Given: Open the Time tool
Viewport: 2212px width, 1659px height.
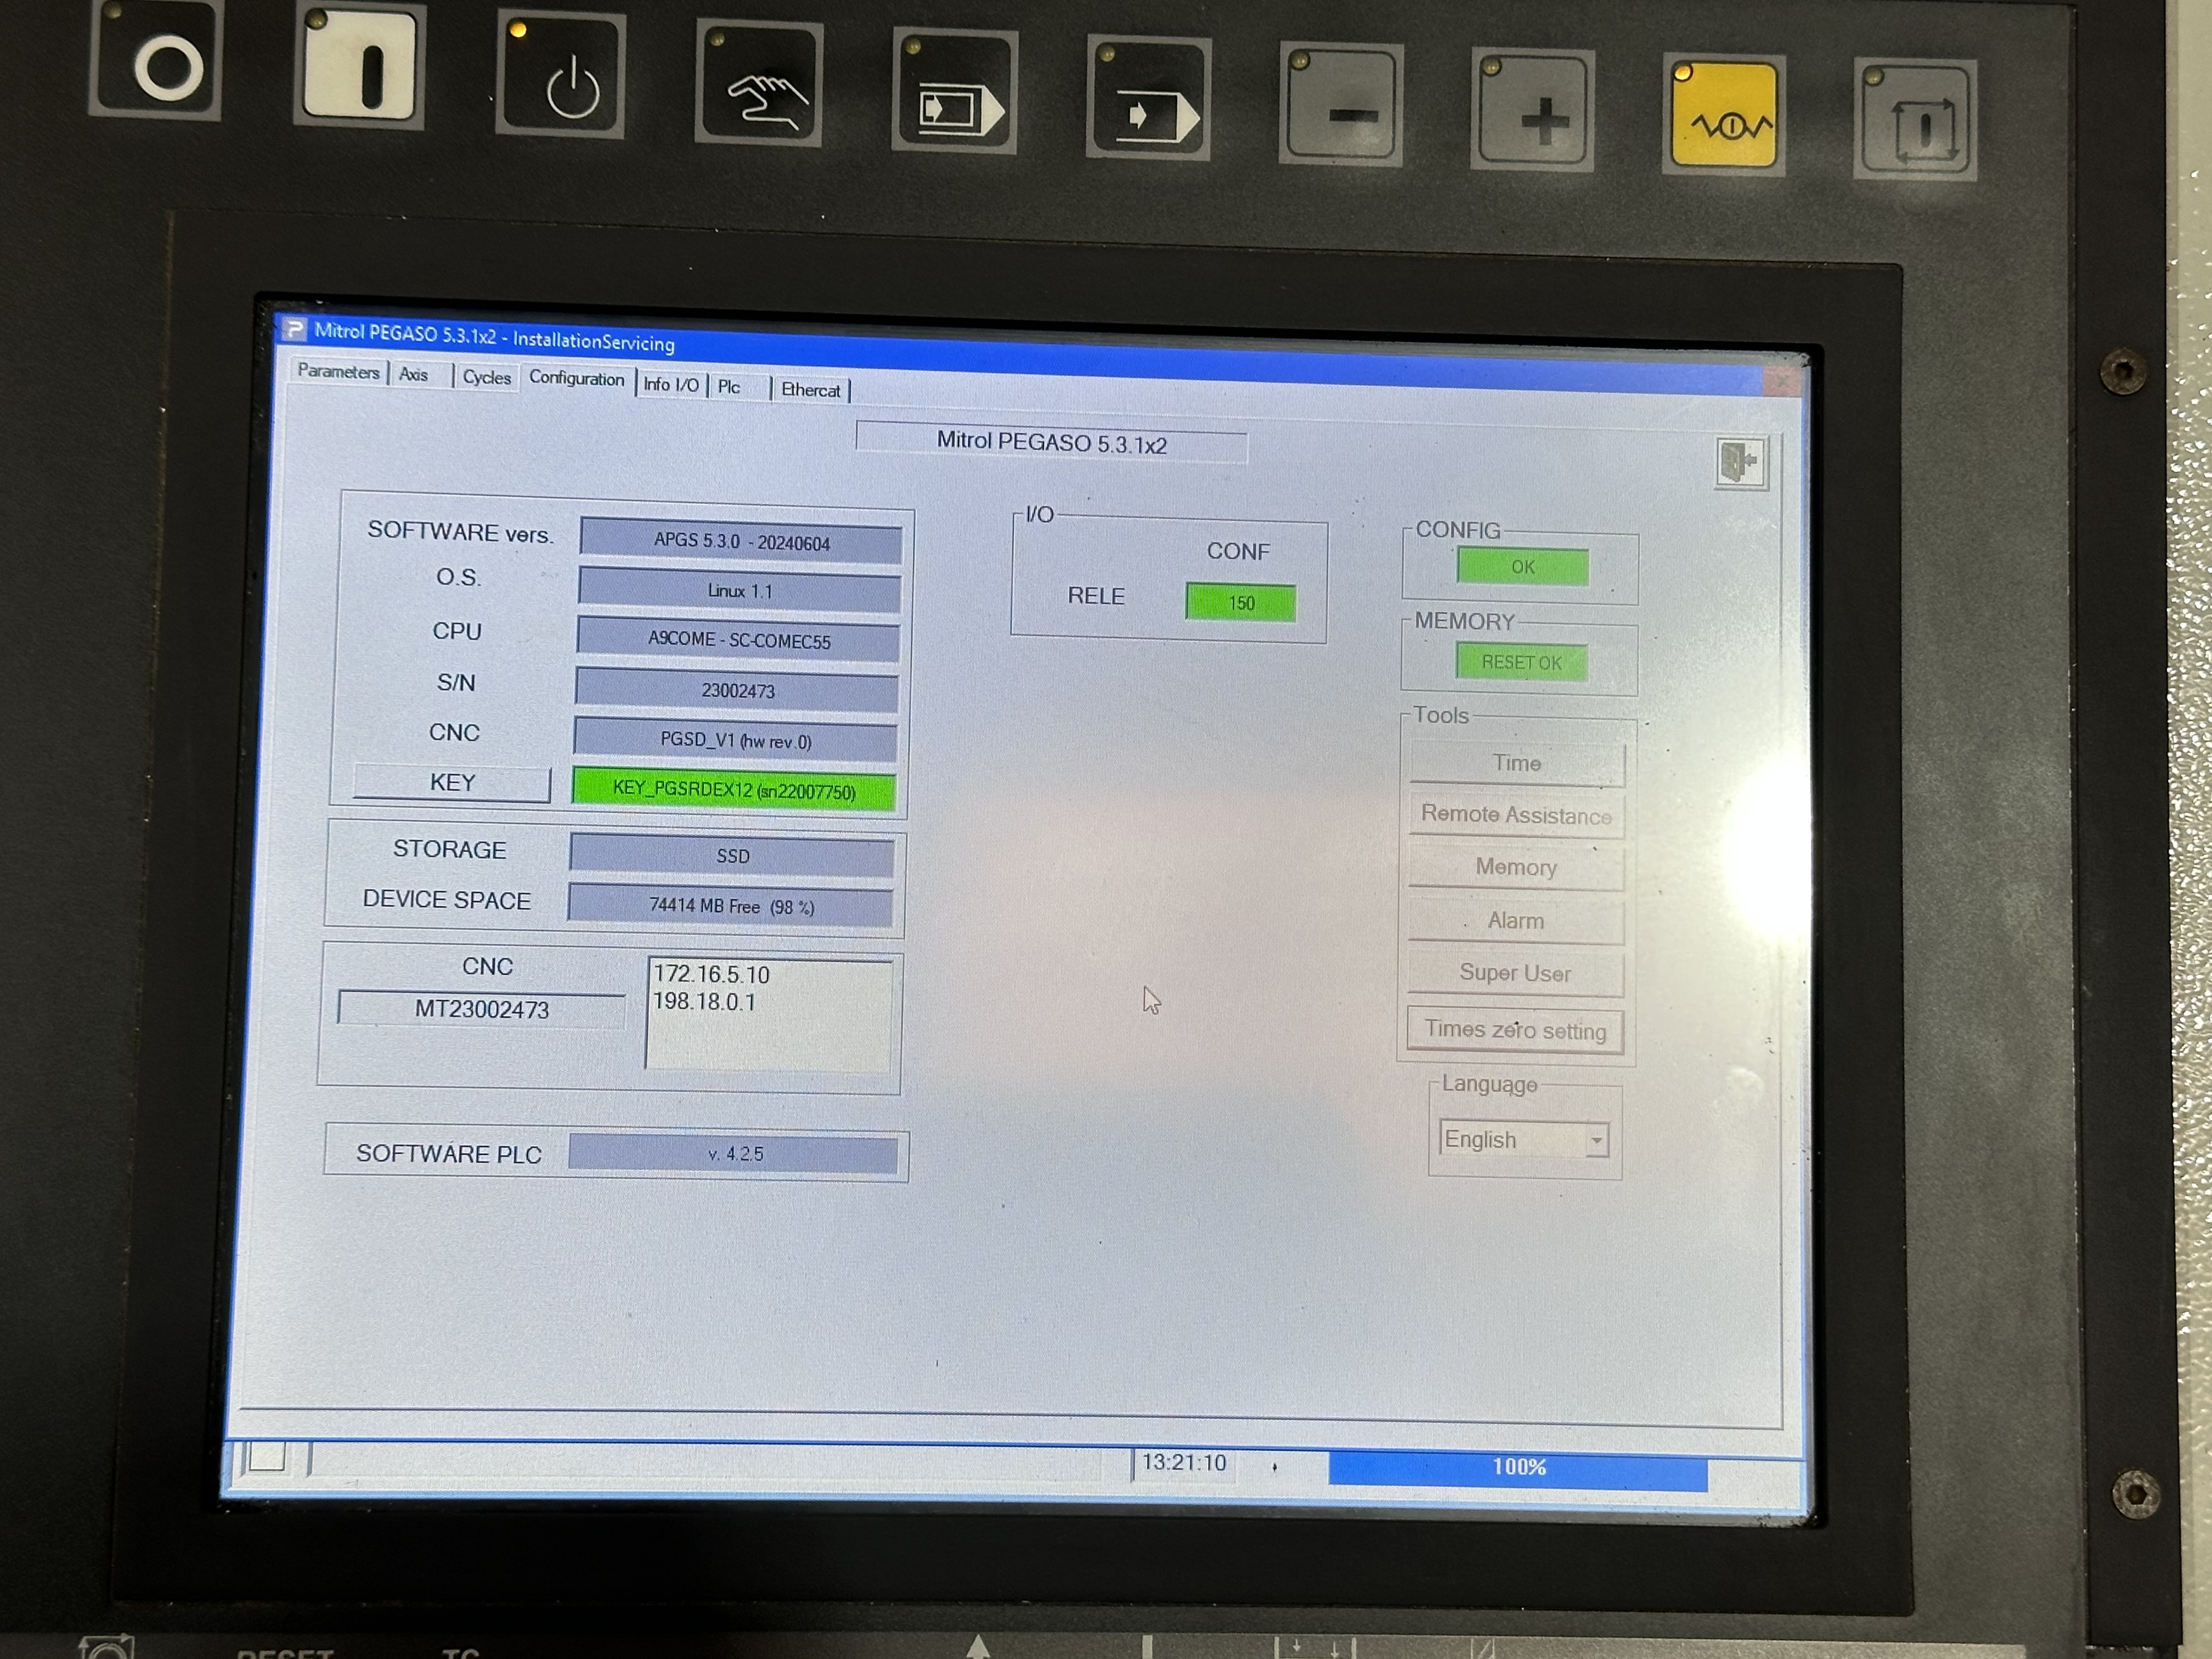Looking at the screenshot, I should point(1517,763).
